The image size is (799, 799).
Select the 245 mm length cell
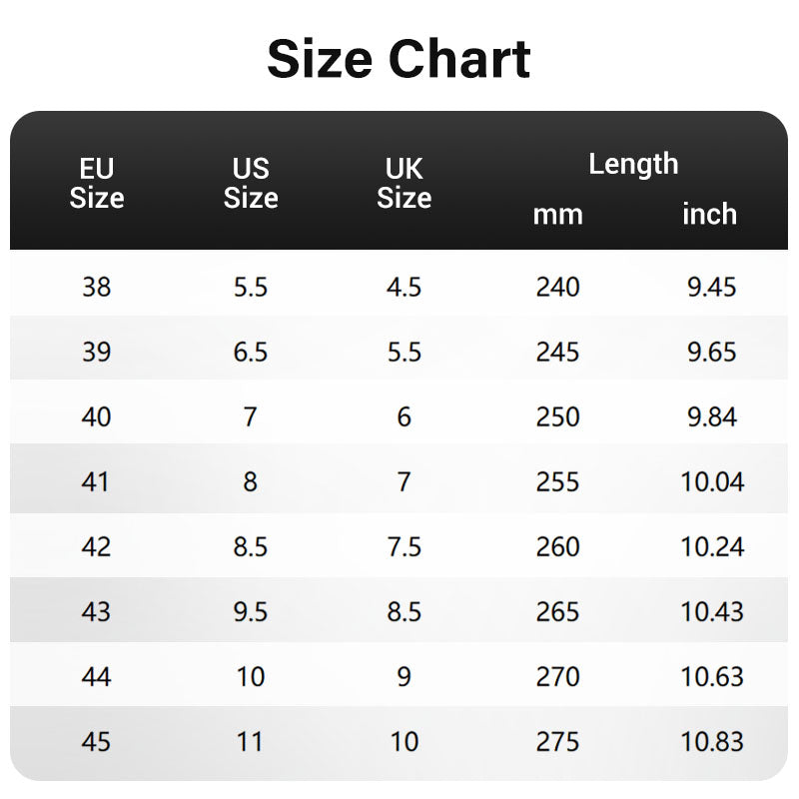557,353
